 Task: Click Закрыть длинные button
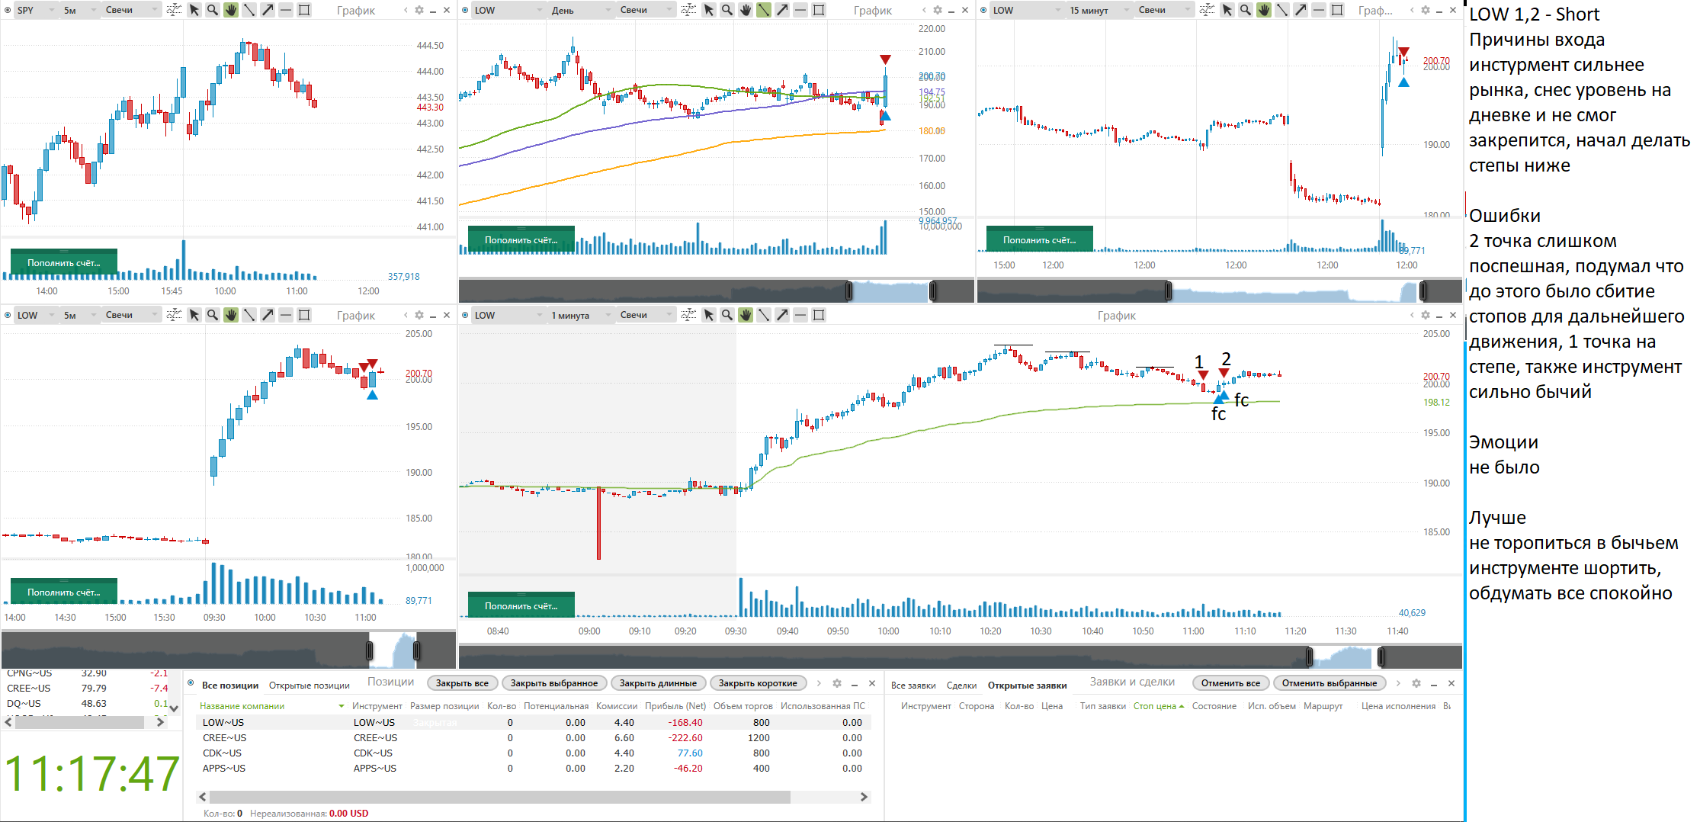(x=658, y=683)
